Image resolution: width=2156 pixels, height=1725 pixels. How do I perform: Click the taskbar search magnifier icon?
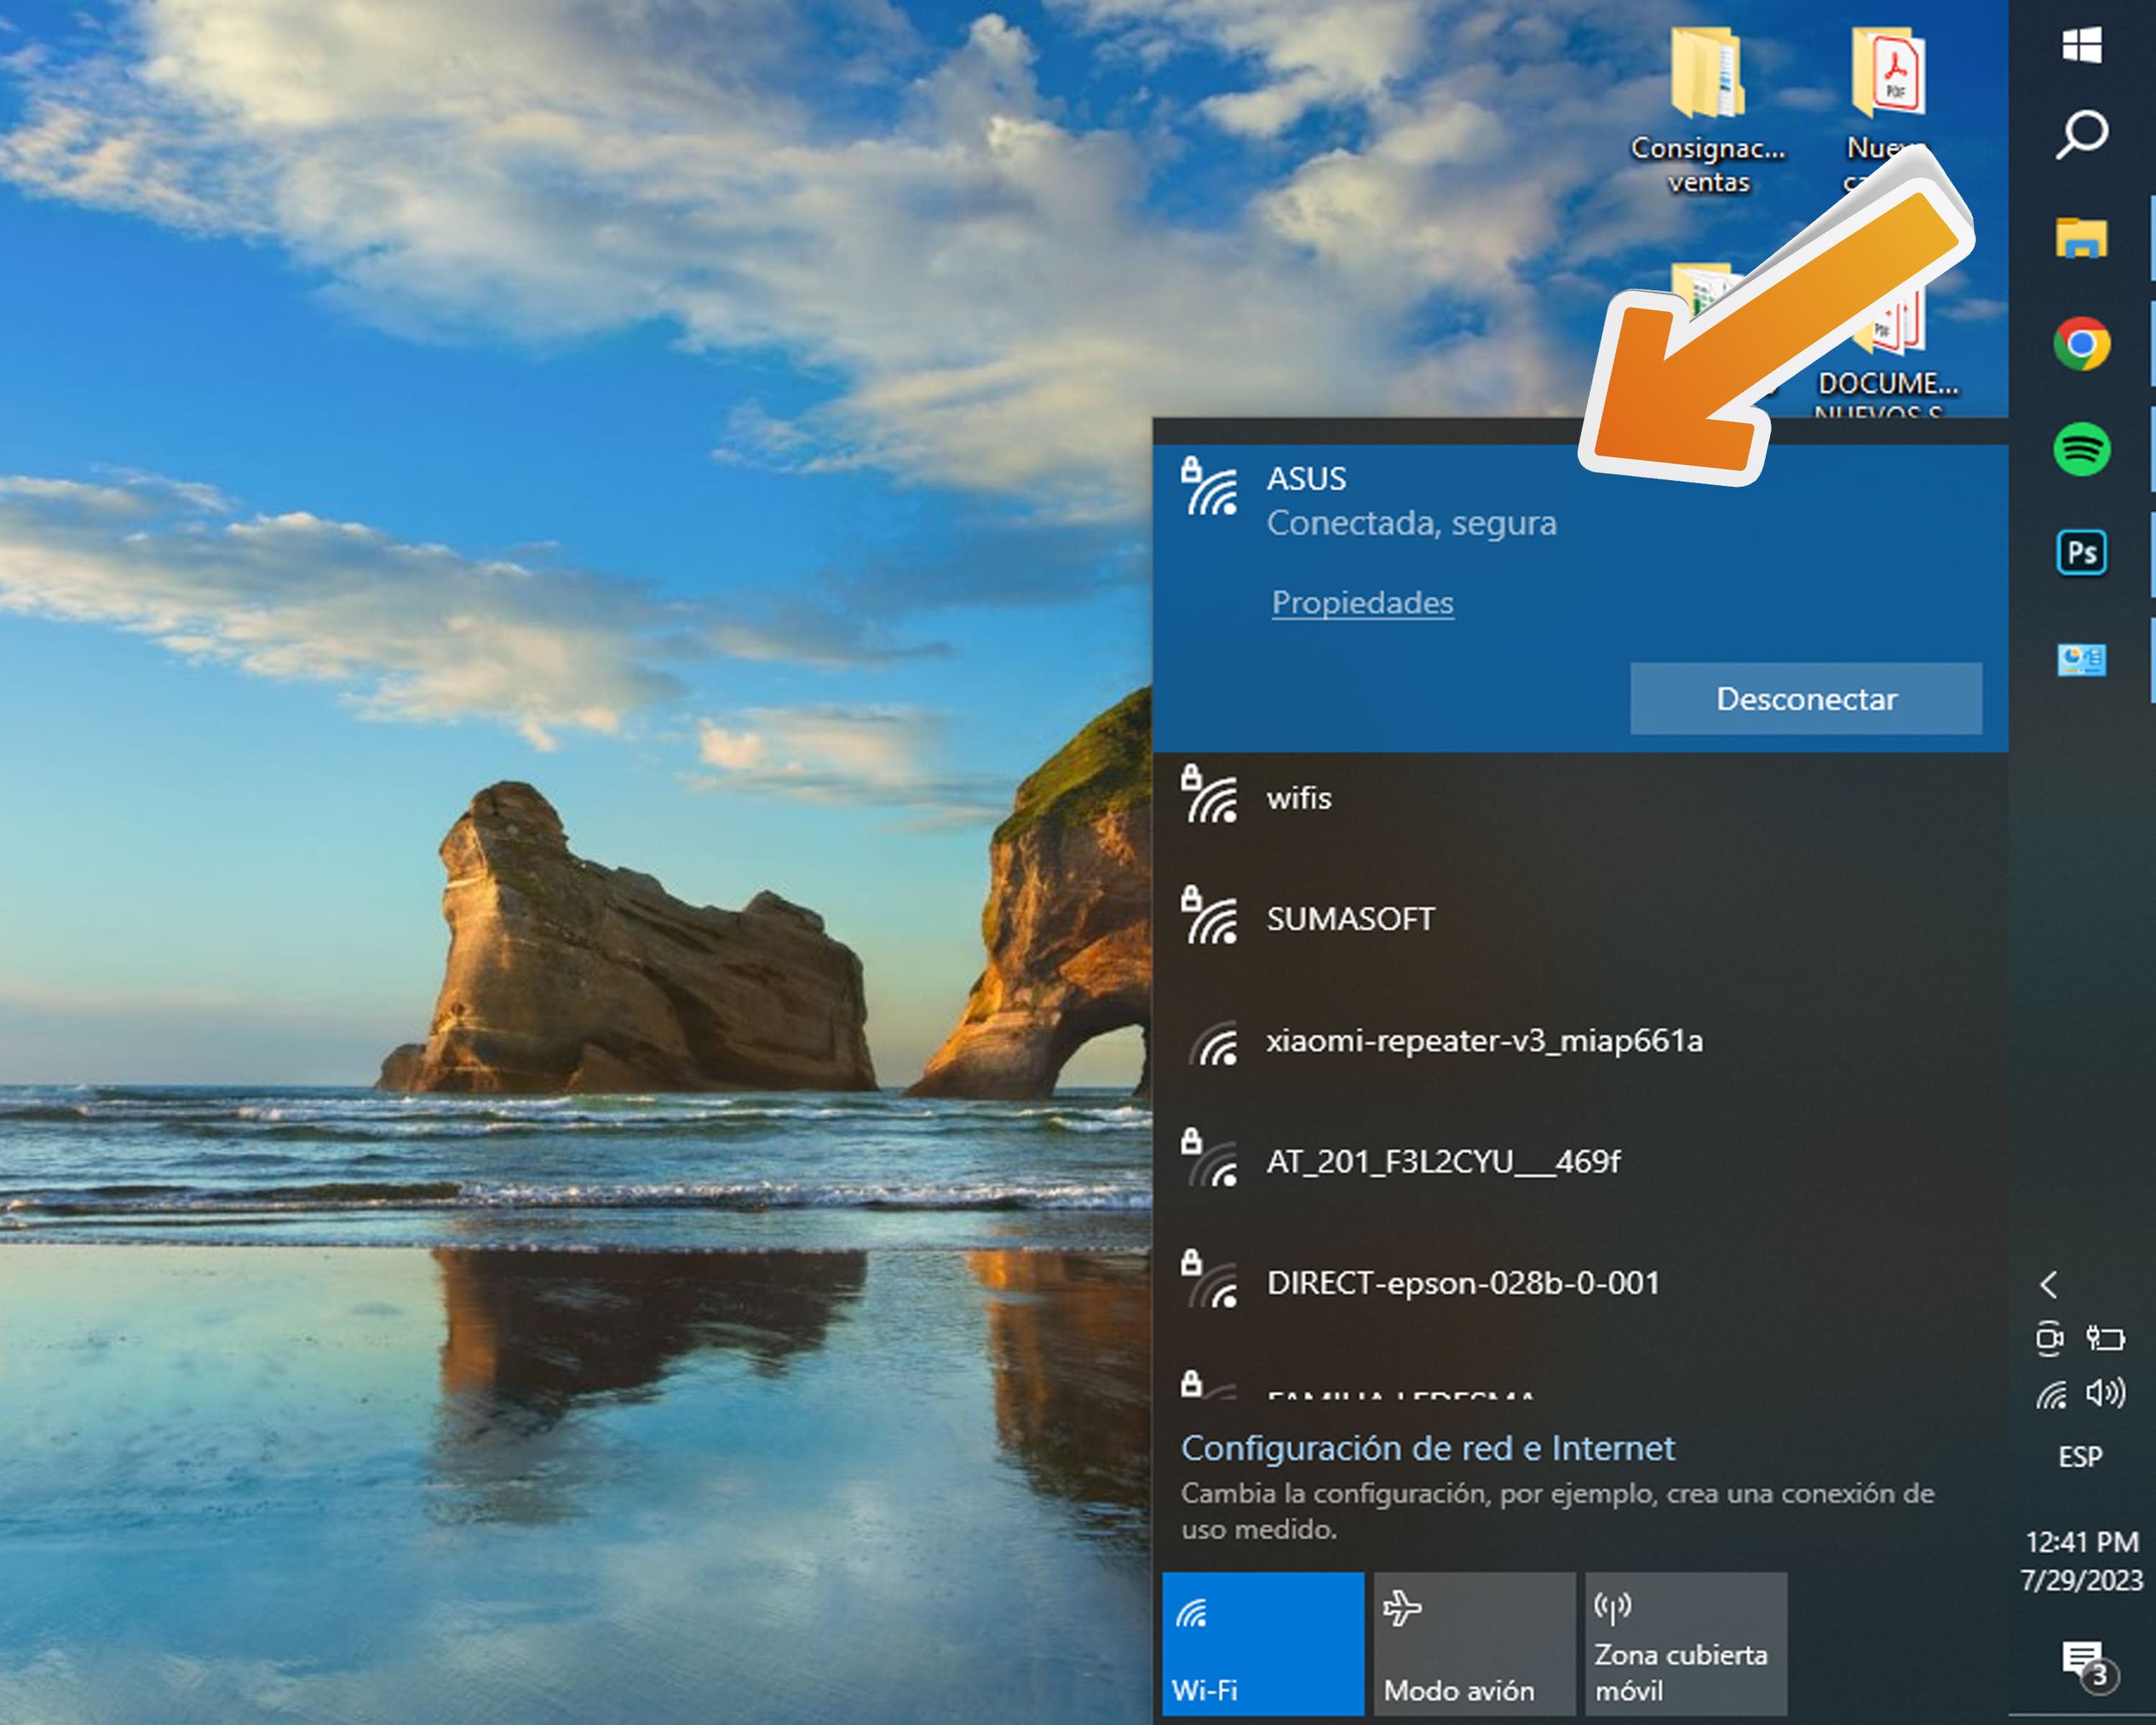click(2082, 135)
